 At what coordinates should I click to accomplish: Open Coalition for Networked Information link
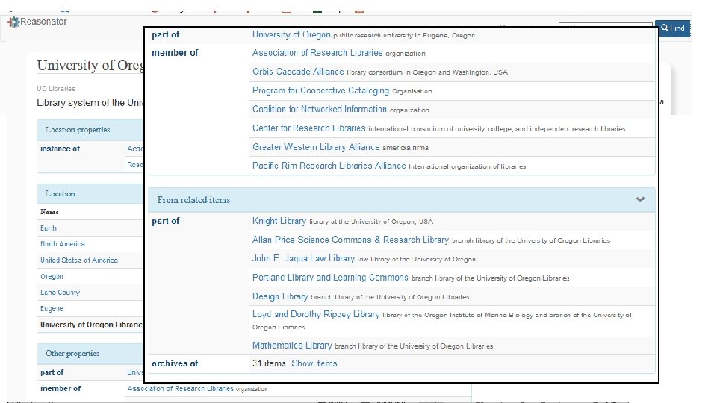point(320,109)
